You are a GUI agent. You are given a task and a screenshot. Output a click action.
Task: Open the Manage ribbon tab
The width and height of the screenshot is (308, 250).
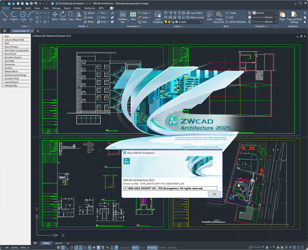pos(56,8)
